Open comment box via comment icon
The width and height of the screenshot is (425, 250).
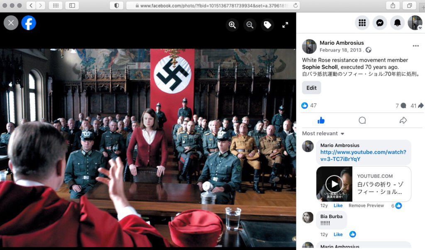point(362,120)
